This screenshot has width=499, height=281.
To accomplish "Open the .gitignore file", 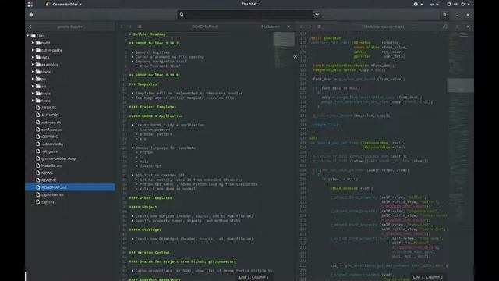I will click(x=50, y=151).
